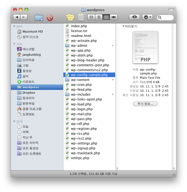Screen dimensions: 187x192
Task: Click the toolbar hide pill button
Action: click(x=171, y=10)
